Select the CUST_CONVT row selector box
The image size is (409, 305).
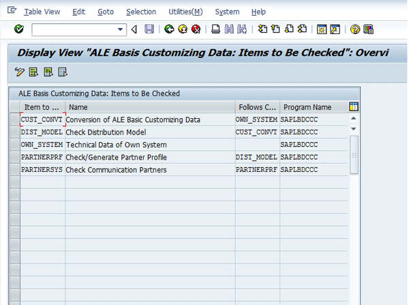click(14, 119)
